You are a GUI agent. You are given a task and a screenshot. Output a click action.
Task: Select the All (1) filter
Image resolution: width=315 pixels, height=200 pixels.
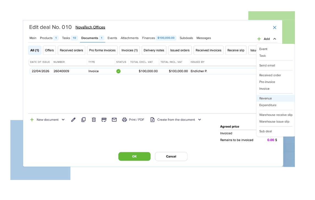tap(34, 50)
